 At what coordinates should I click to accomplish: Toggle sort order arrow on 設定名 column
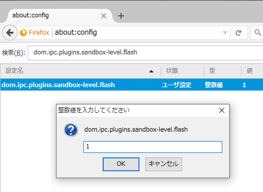151,71
